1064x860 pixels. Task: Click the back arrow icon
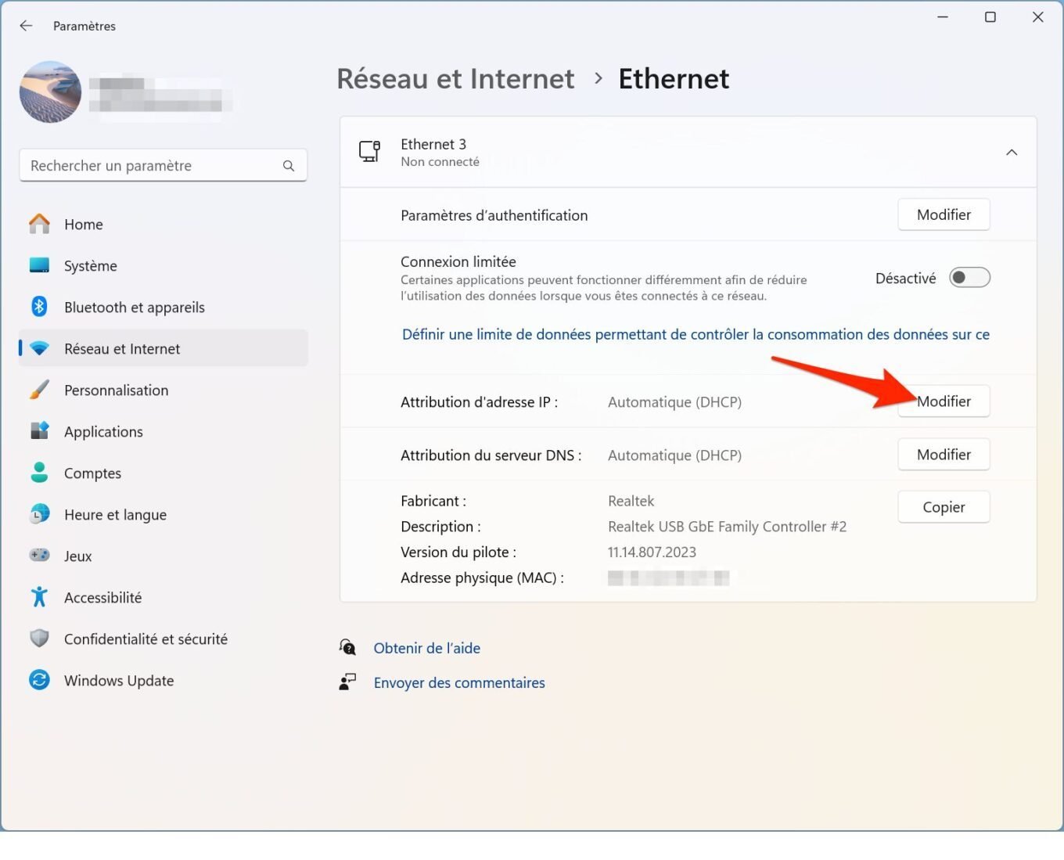[x=26, y=26]
